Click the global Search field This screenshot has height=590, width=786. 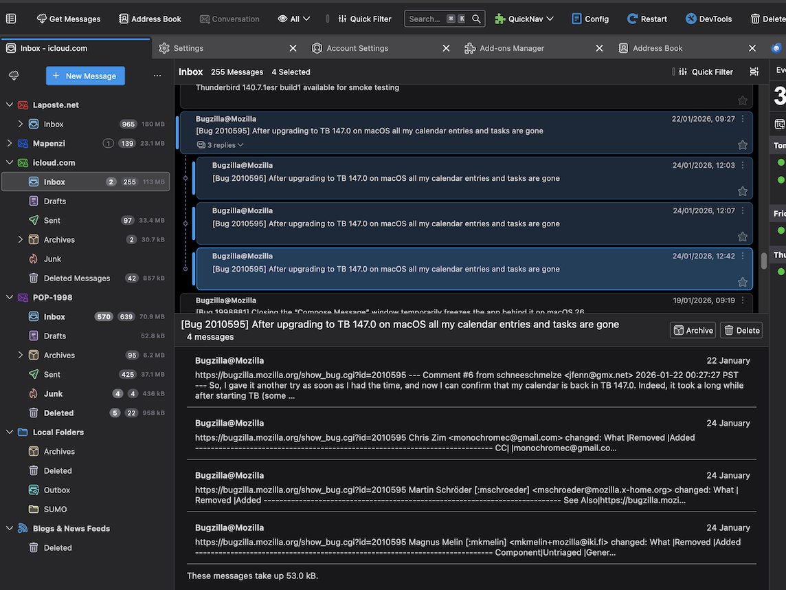click(425, 19)
